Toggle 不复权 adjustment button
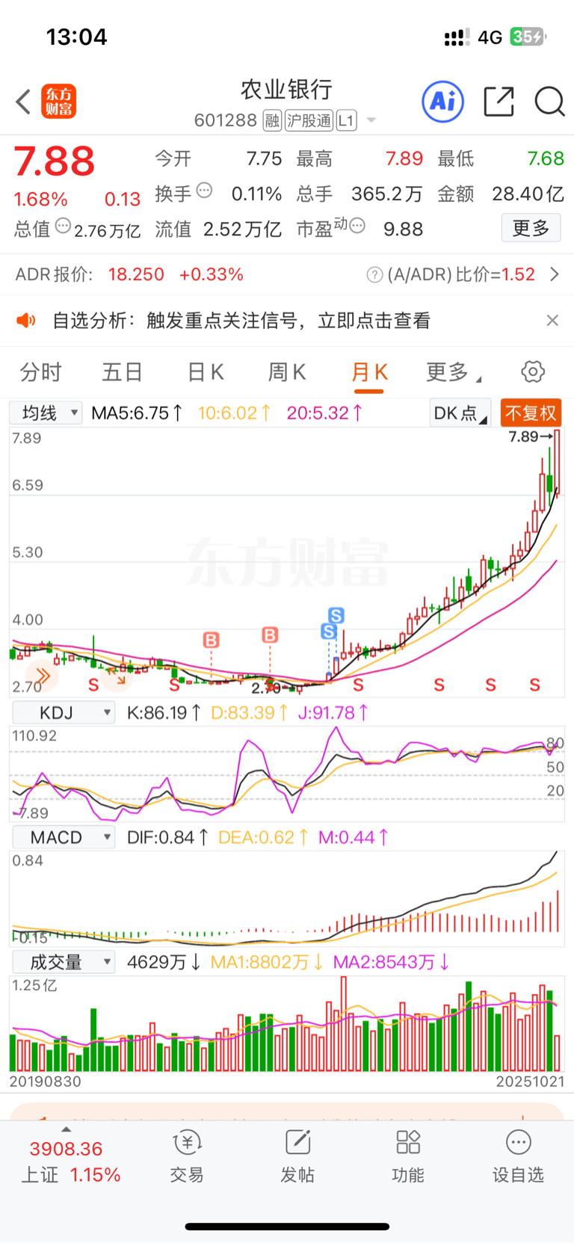The height and width of the screenshot is (1243, 574). [531, 413]
